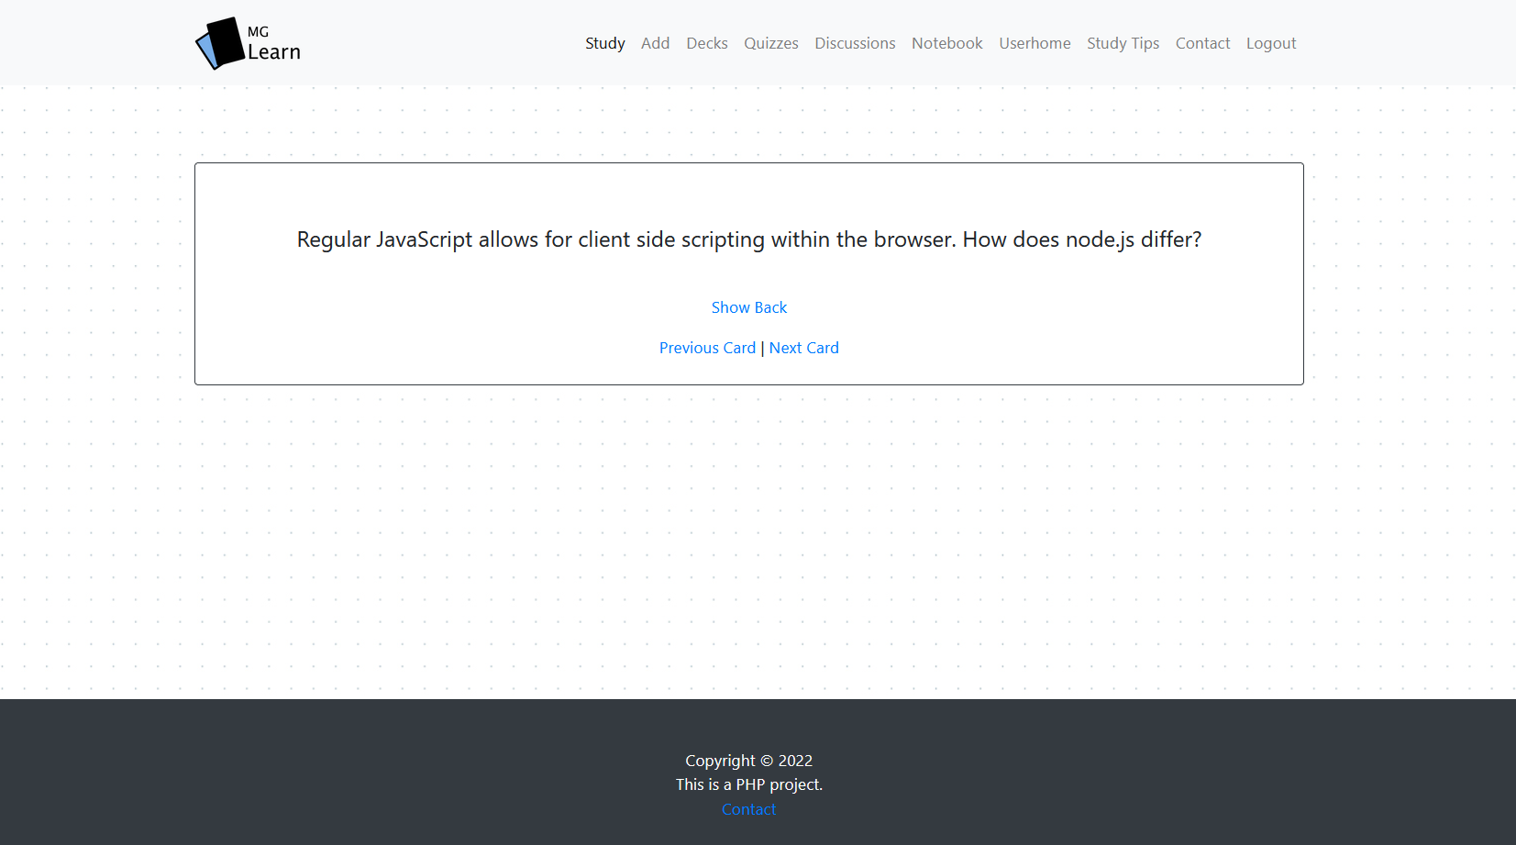This screenshot has height=845, width=1516.
Task: Log out using the Logout link
Action: coord(1270,43)
